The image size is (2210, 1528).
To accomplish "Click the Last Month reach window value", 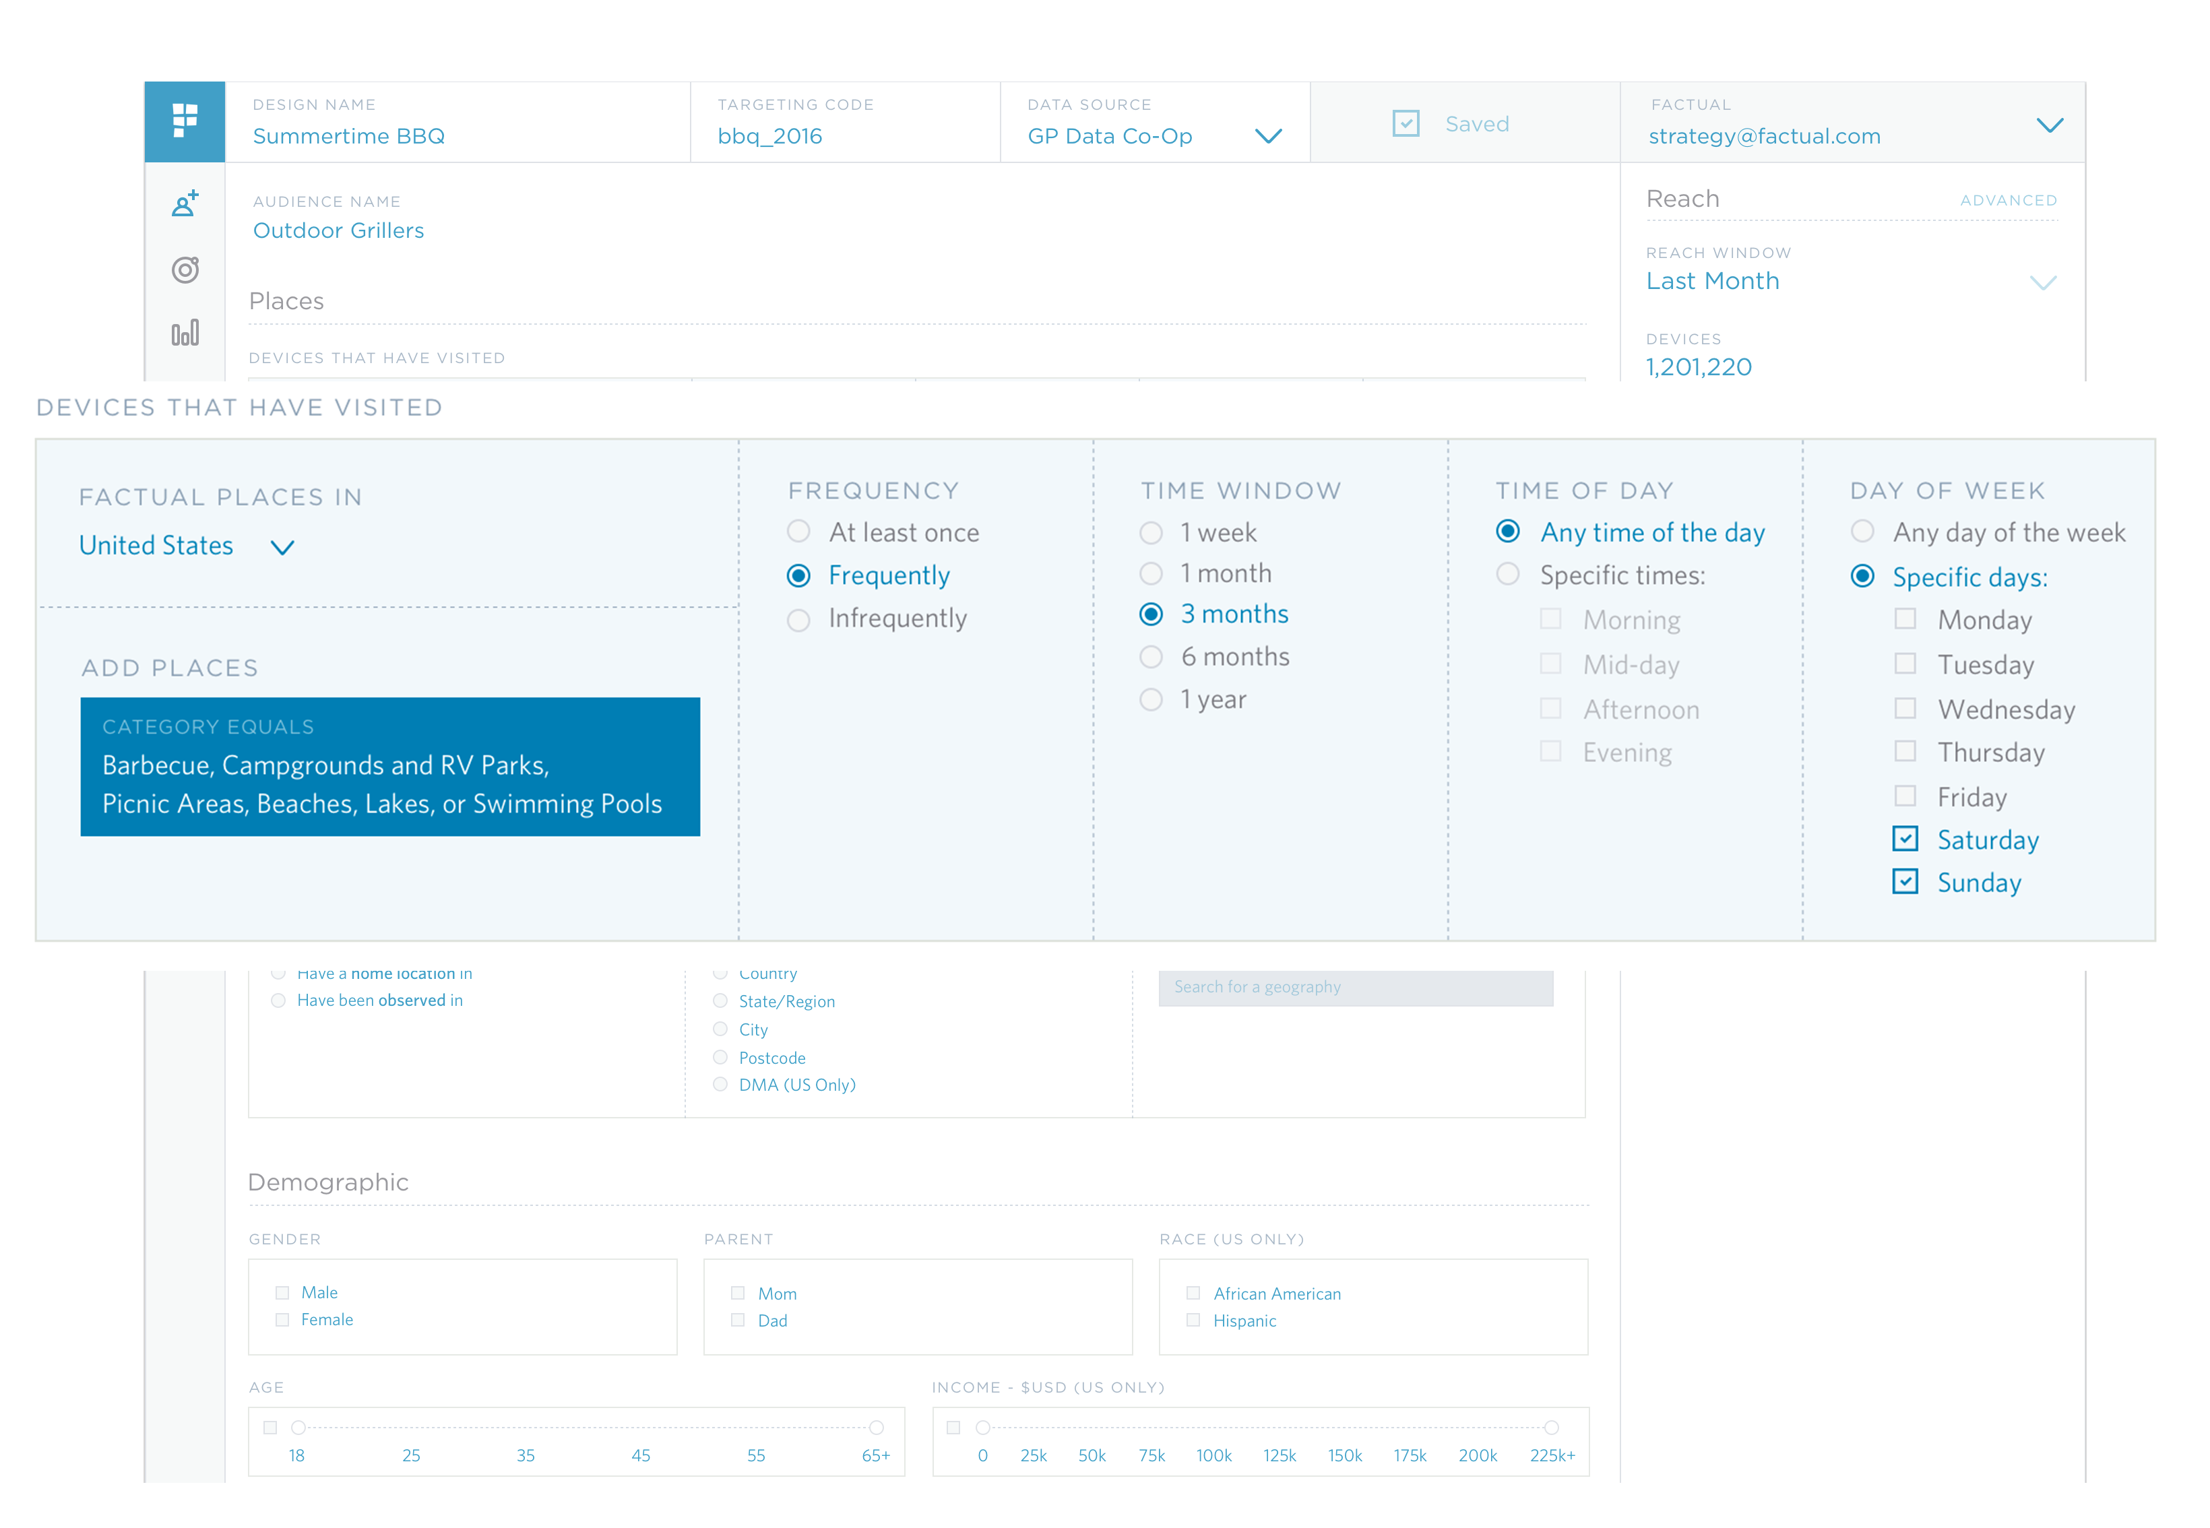I will (1712, 282).
